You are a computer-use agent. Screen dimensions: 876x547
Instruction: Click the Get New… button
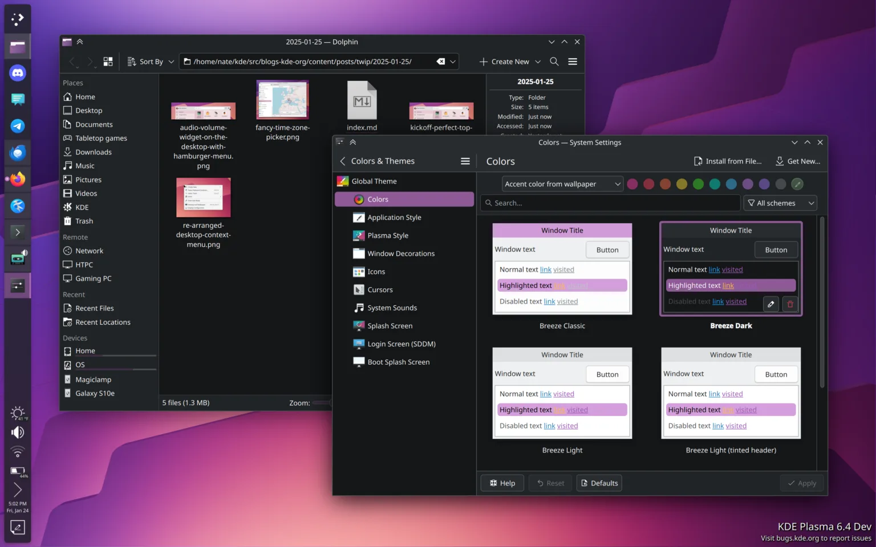pos(797,161)
